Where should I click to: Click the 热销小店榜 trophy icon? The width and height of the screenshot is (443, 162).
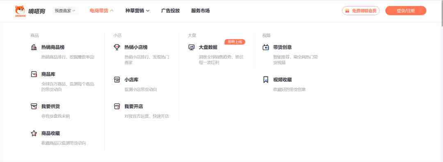[x=117, y=47]
